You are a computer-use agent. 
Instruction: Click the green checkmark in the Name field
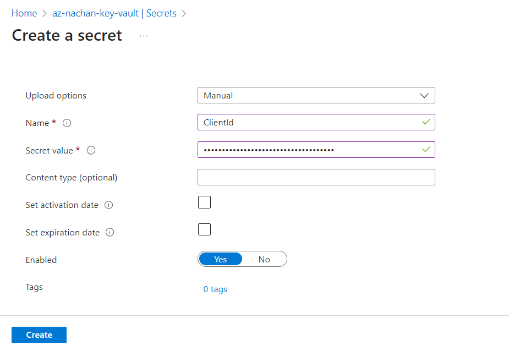[x=426, y=122]
